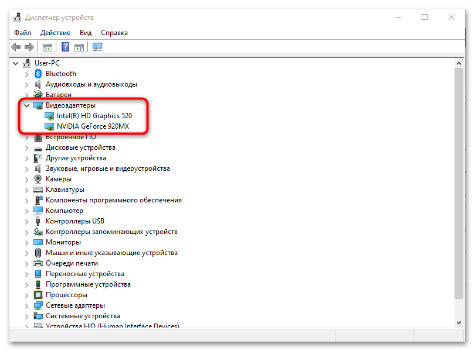Collapse the User-PC root node
Viewport: 475px width, 351px height.
pyautogui.click(x=16, y=63)
